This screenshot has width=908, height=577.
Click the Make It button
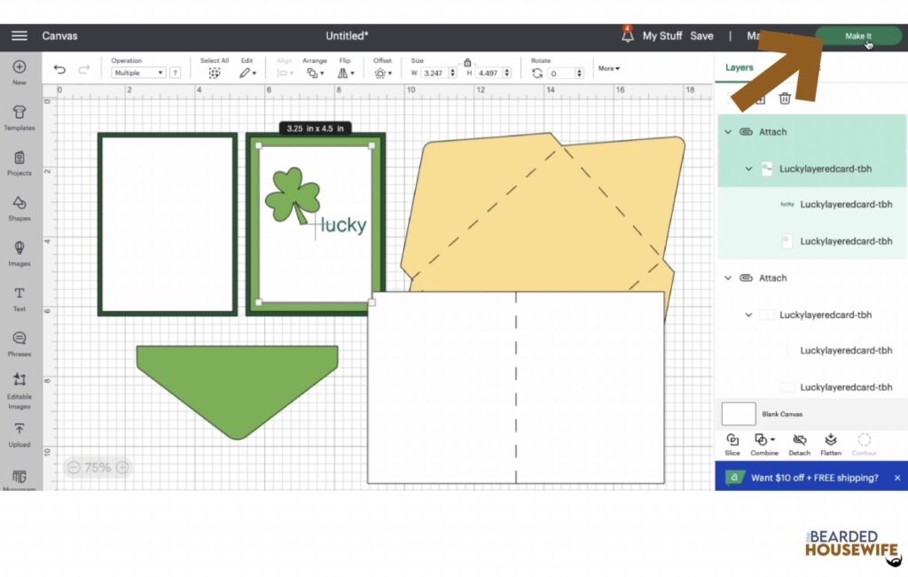point(857,35)
